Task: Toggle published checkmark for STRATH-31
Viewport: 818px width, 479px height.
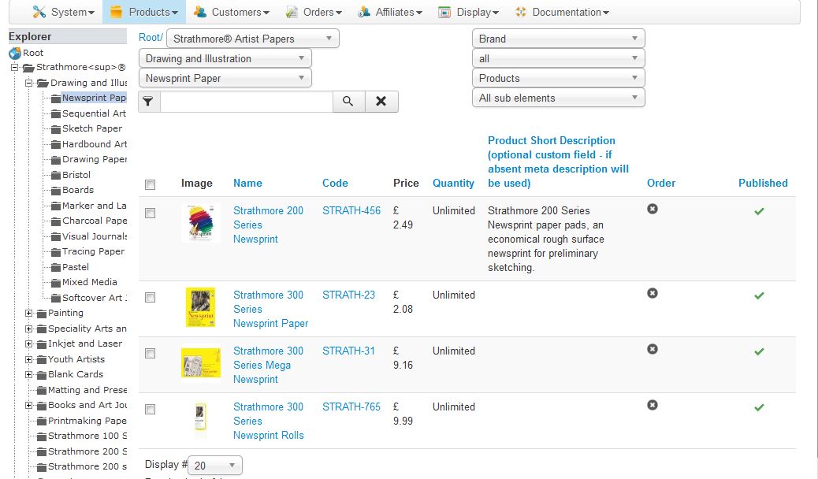Action: pyautogui.click(x=759, y=351)
